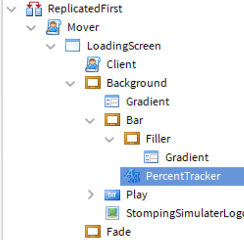The image size is (244, 240).
Task: Collapse the ReplicatedFirst tree node
Action: click(12, 9)
